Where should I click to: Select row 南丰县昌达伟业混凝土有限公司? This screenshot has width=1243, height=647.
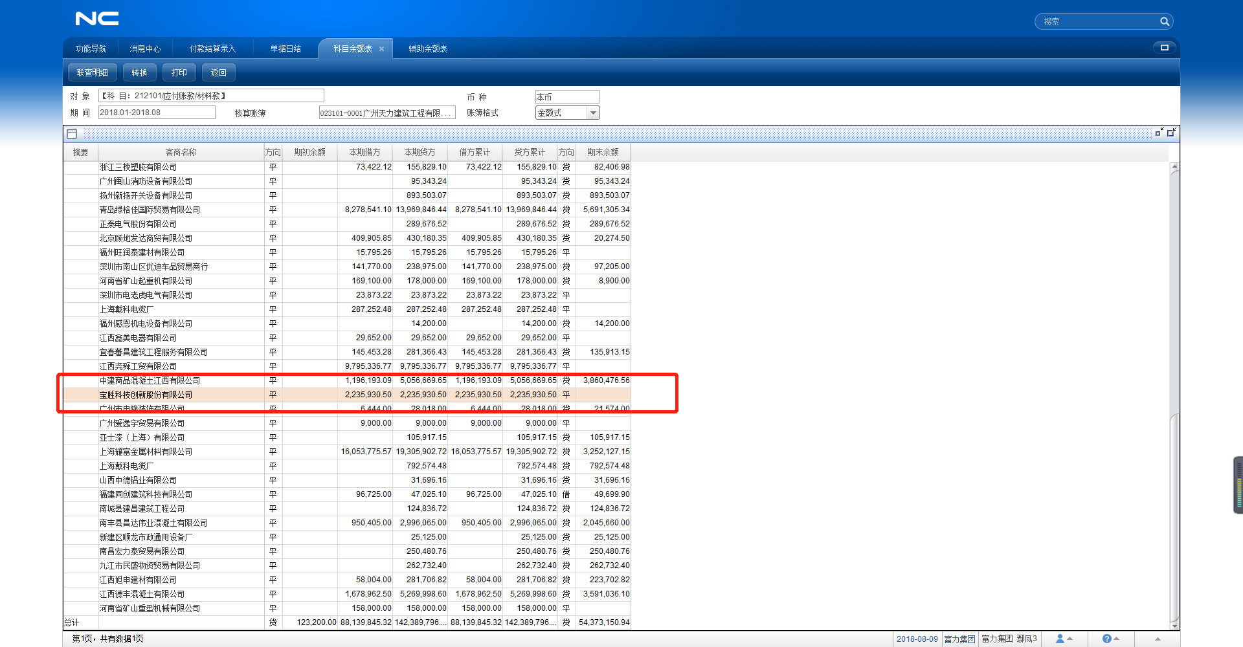347,523
